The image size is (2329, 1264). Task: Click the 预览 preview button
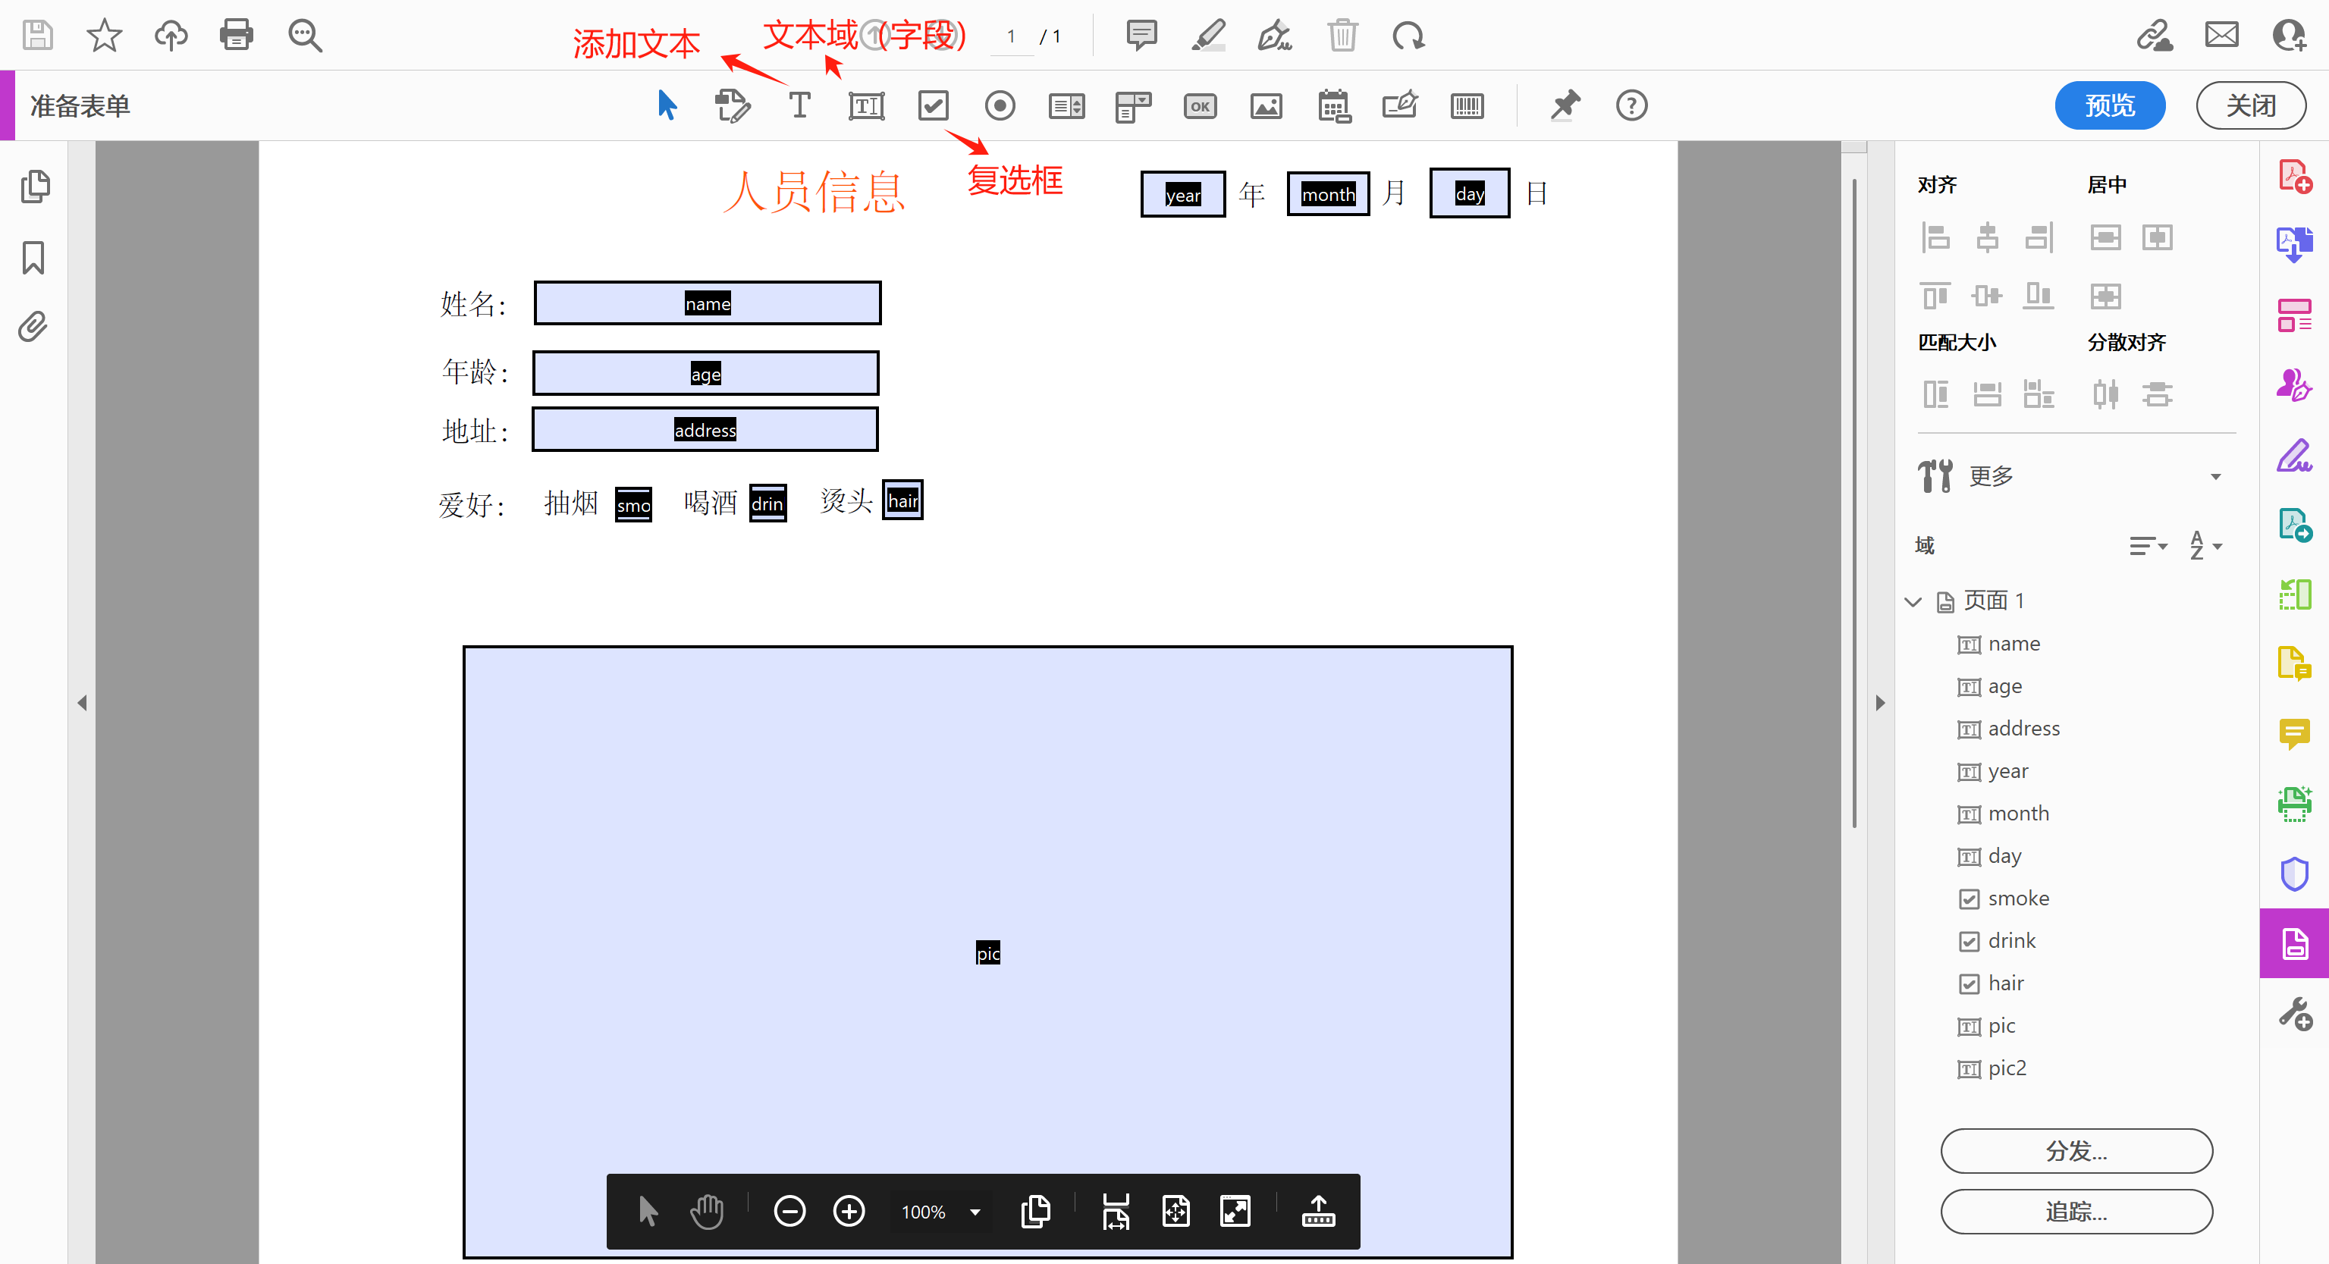point(2108,106)
